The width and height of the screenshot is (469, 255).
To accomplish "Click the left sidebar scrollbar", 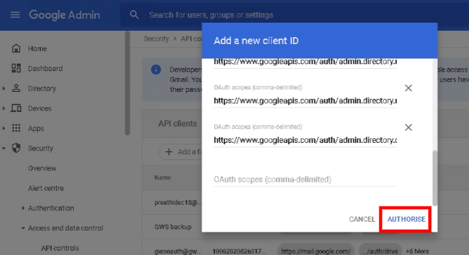I will click(128, 83).
